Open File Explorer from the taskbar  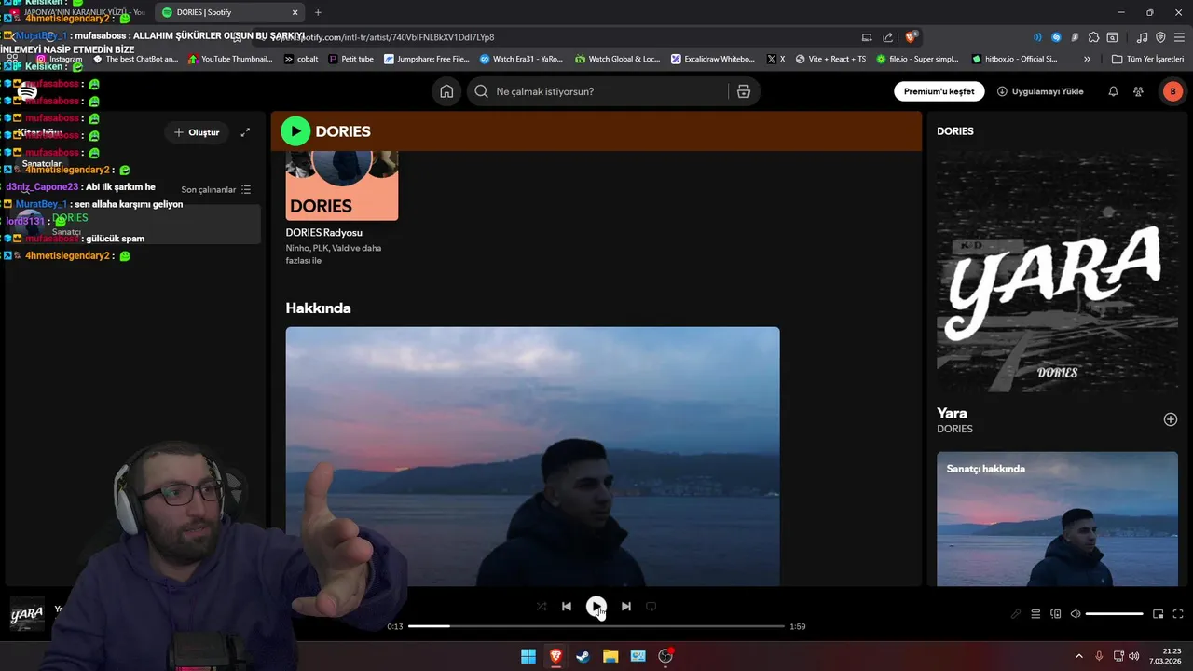610,656
